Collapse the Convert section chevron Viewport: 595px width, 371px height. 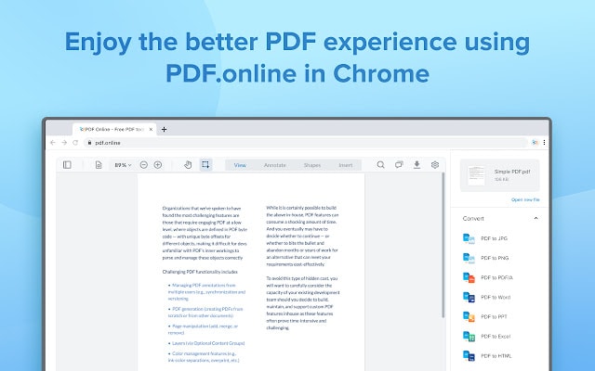tap(535, 219)
